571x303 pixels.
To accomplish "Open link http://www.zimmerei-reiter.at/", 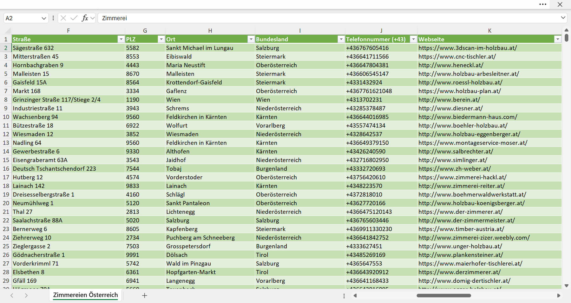I will 462,186.
